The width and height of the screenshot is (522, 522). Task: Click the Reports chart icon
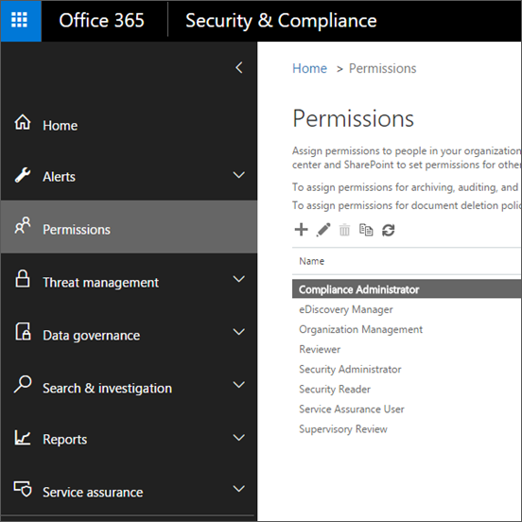(23, 438)
